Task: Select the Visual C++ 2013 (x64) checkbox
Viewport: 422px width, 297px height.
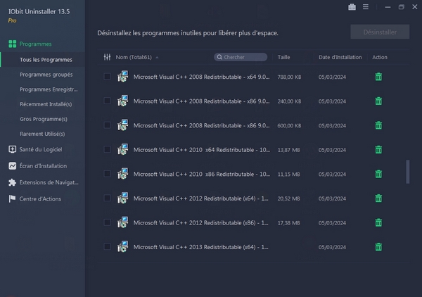Action: [107, 246]
